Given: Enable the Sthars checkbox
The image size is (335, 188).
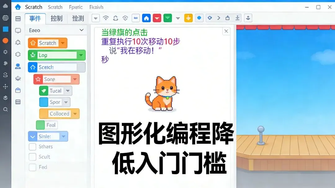Looking at the screenshot, I should pos(33,146).
